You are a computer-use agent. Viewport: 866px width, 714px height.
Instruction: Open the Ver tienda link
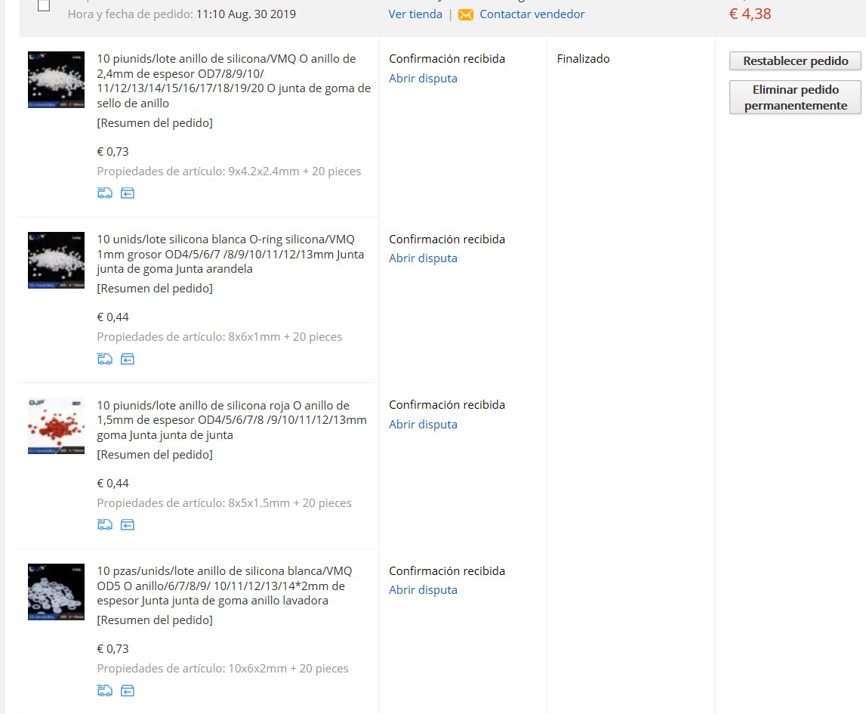(x=415, y=14)
